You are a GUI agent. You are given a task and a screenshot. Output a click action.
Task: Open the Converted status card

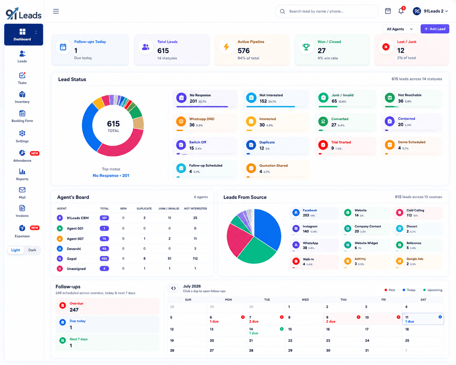click(345, 123)
